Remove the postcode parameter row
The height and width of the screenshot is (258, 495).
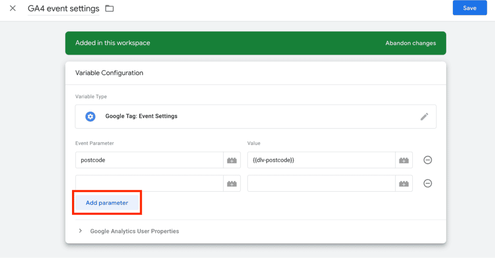point(427,160)
